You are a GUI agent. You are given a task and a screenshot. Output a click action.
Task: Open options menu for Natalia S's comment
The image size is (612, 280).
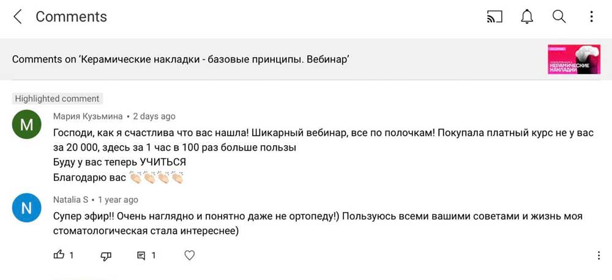(x=599, y=255)
